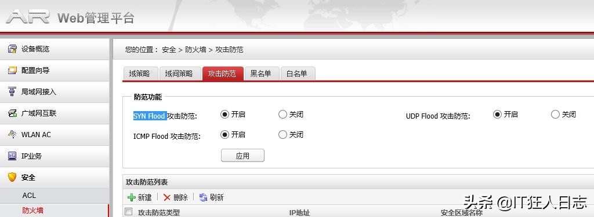The width and height of the screenshot is (594, 217).
Task: Click the 刷新 label in the list toolbar
Action: [217, 197]
